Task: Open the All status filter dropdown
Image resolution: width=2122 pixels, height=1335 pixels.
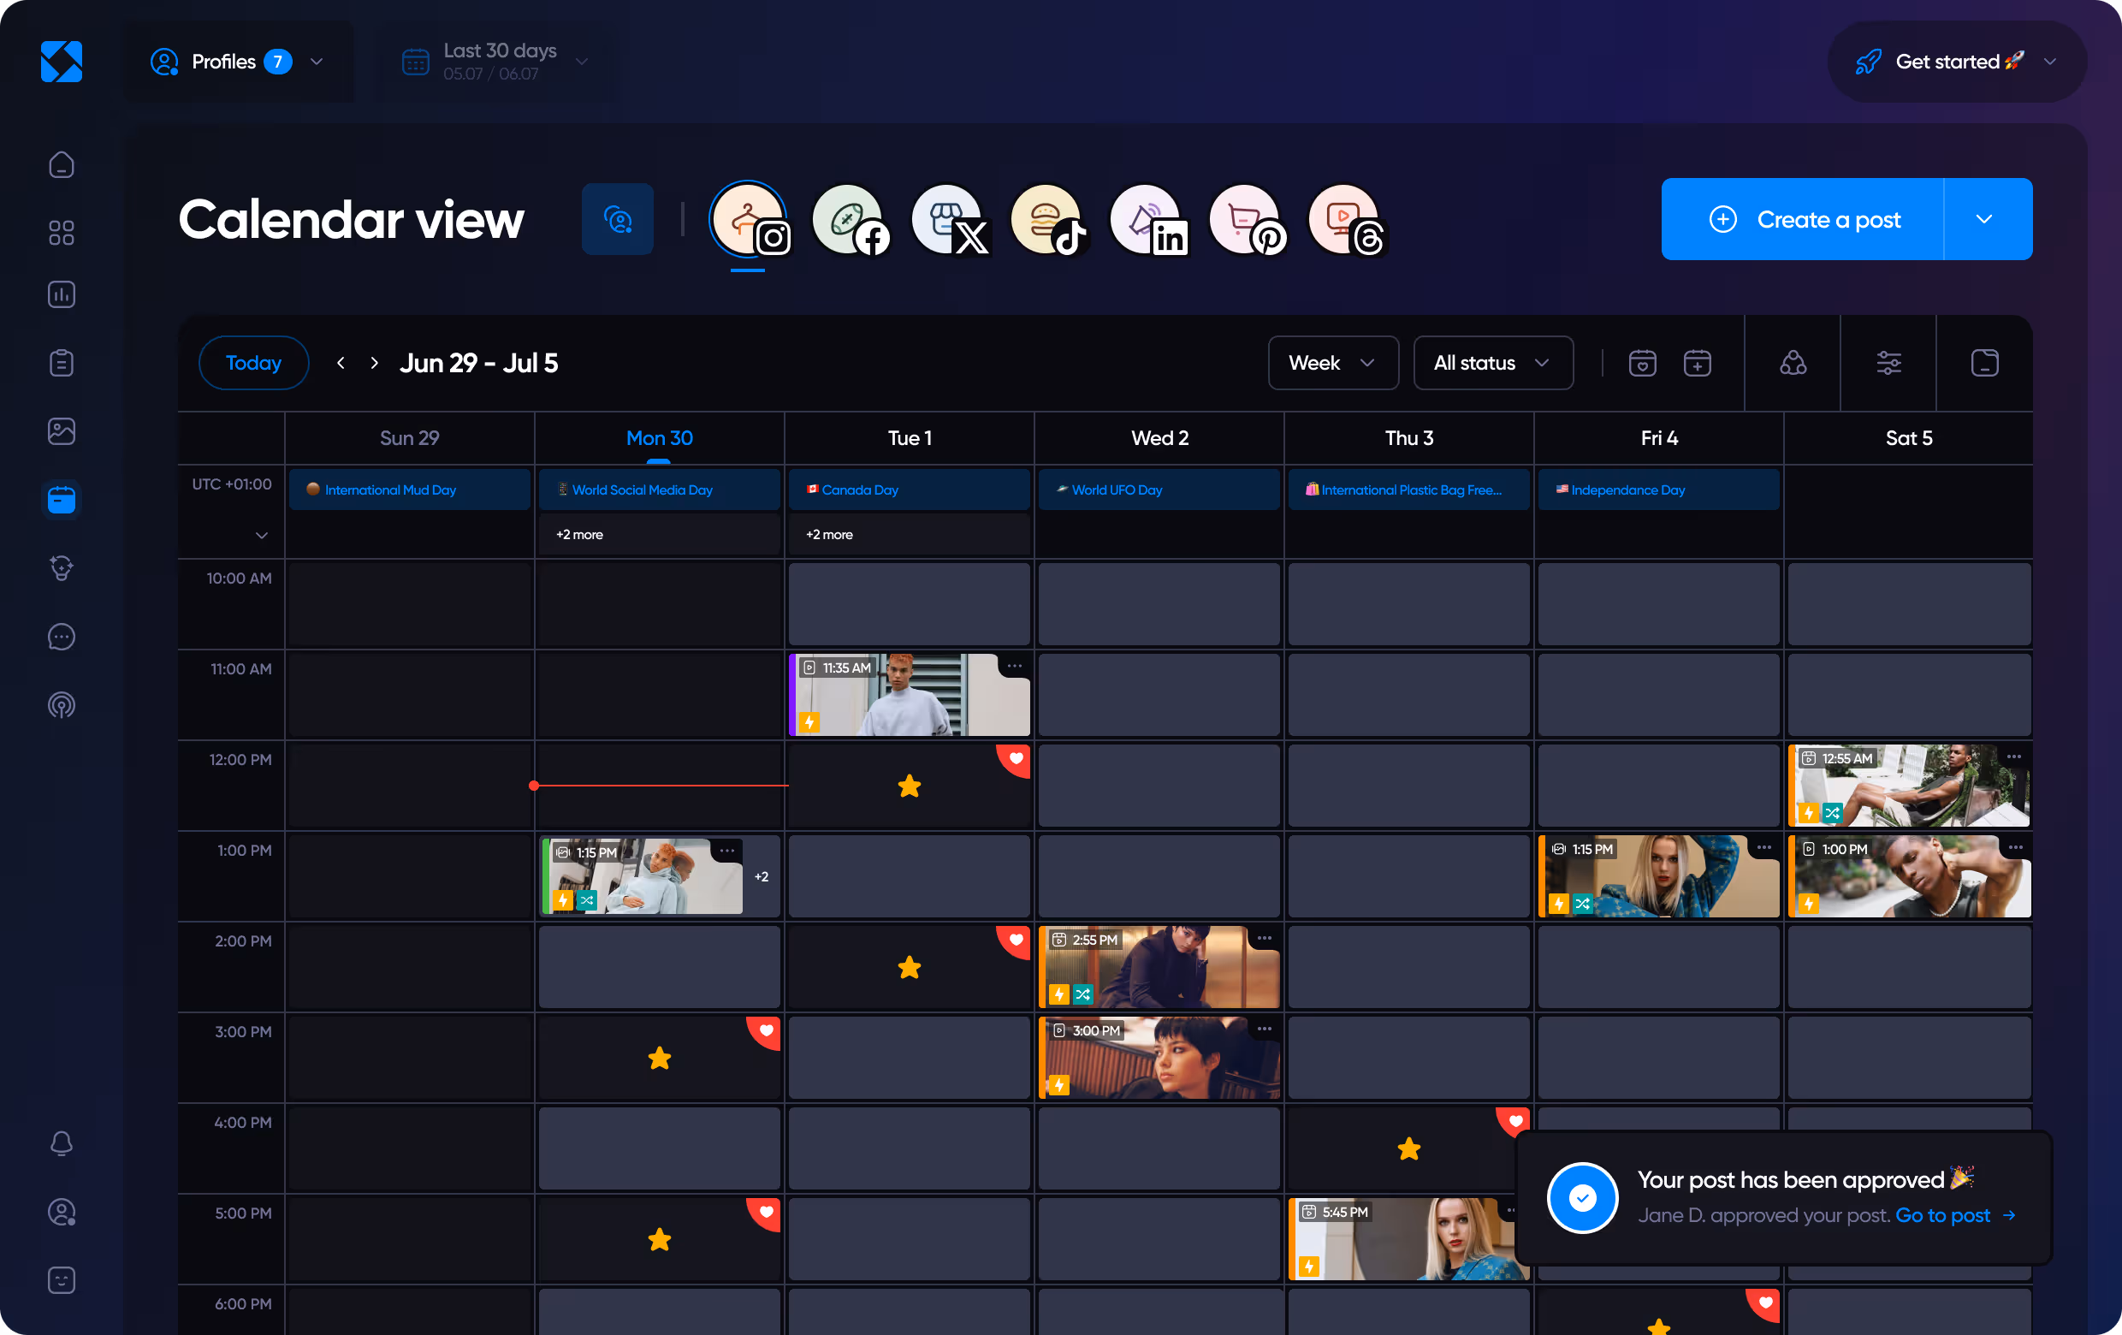Action: 1493,363
